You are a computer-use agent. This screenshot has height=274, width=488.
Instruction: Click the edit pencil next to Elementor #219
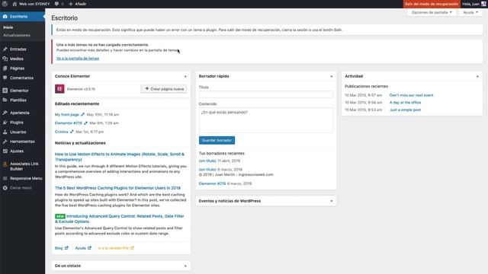tap(85, 123)
